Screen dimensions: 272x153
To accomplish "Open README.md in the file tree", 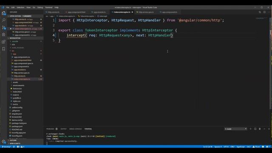I will tap(17, 129).
